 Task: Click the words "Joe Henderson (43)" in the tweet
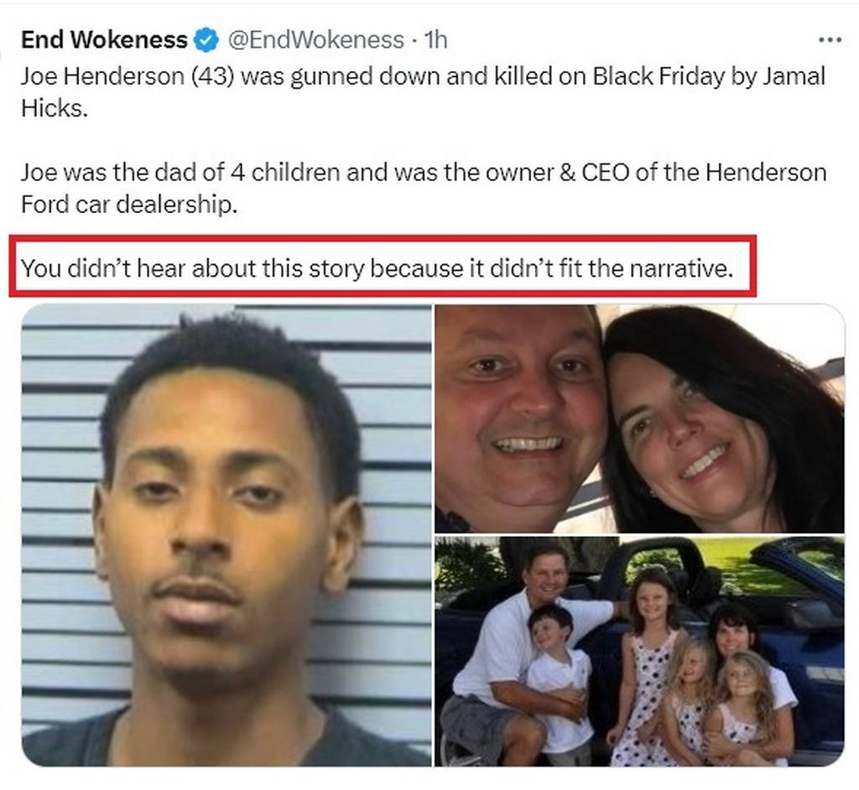128,76
